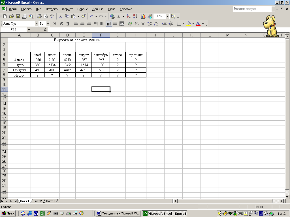Open the Borders dropdown arrow
The image size is (290, 217).
click(x=184, y=24)
